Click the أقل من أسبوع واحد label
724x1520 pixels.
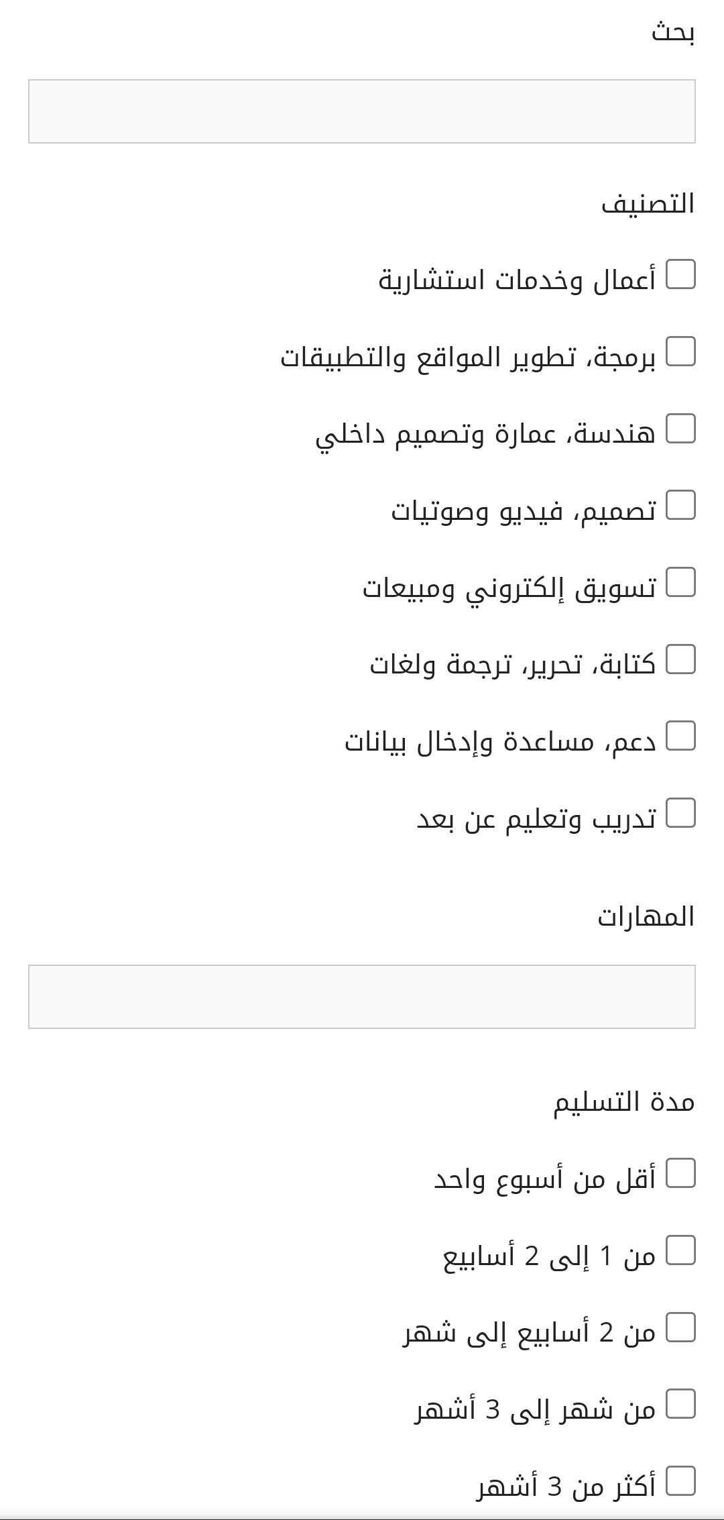coord(545,1179)
